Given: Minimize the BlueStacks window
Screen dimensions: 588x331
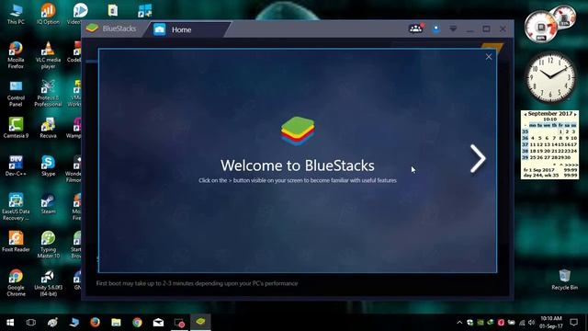Looking at the screenshot, I should pos(469,29).
